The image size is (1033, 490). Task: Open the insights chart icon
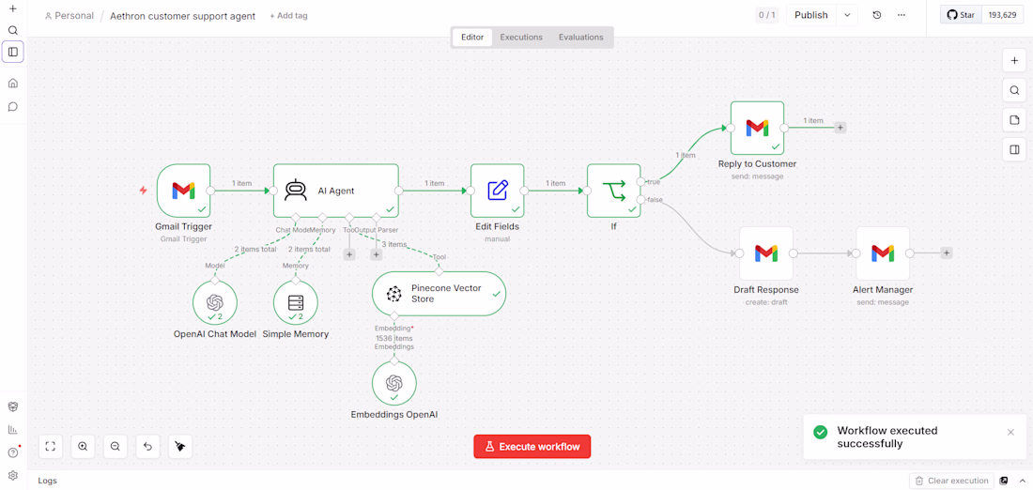(12, 429)
